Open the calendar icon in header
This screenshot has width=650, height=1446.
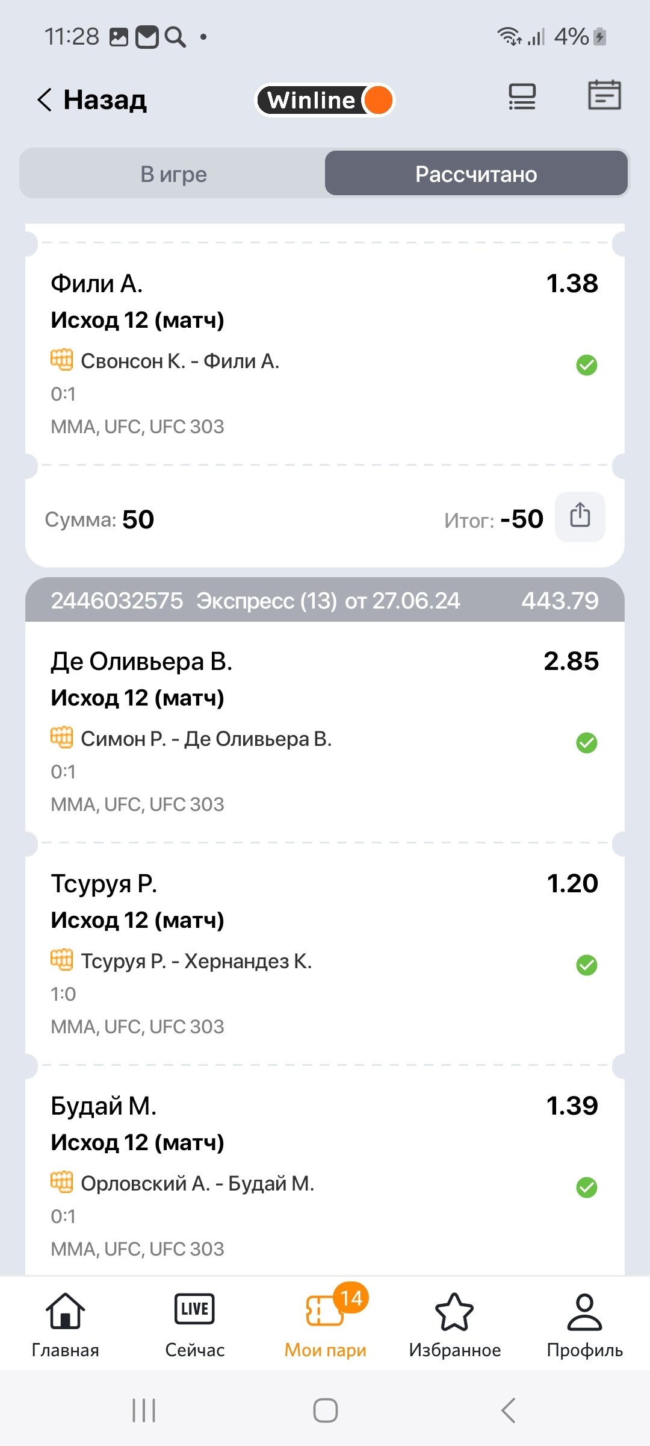click(x=604, y=95)
